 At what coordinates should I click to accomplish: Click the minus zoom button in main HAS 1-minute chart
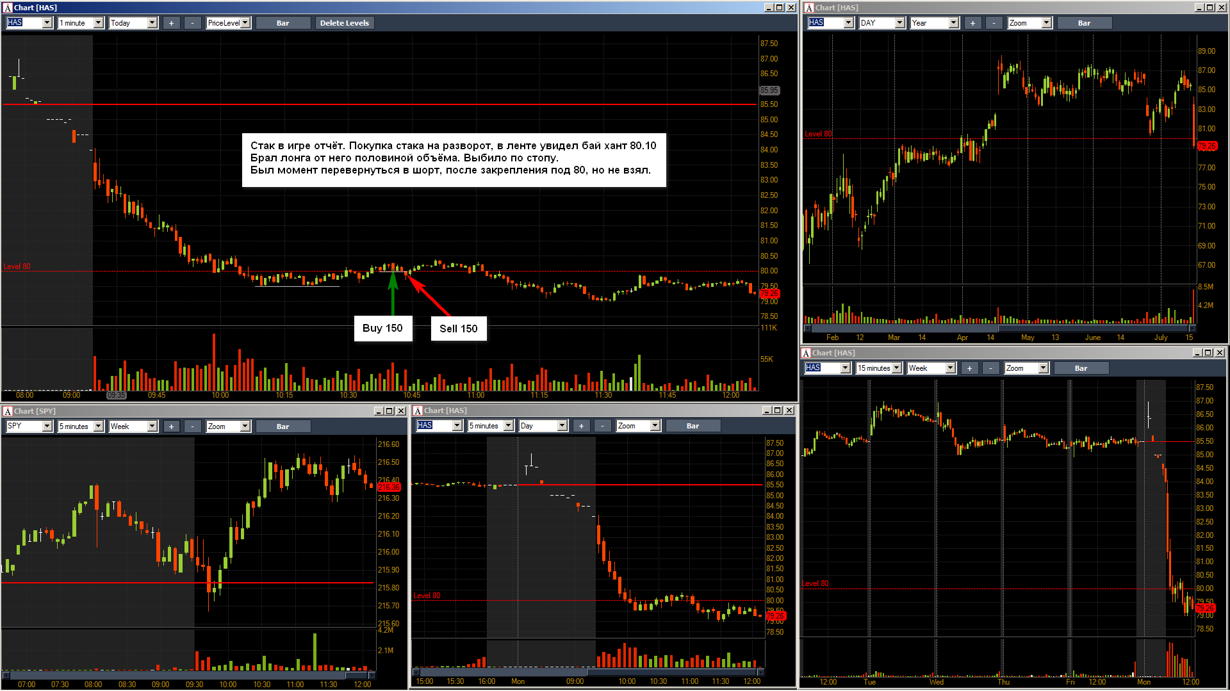coord(192,23)
